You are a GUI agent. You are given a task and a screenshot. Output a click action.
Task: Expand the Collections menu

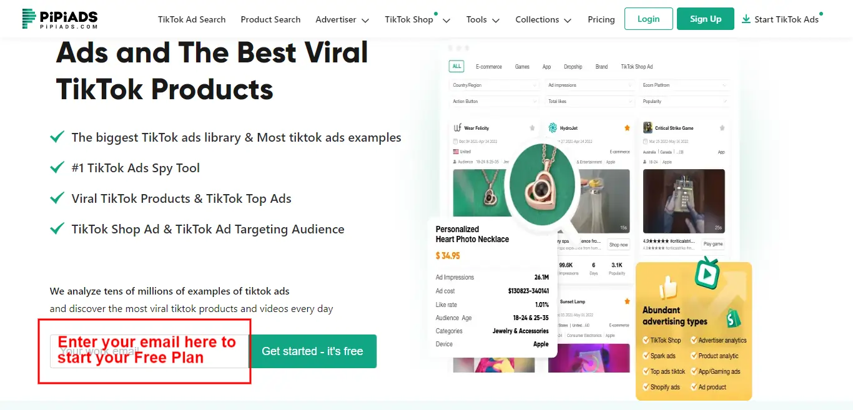tap(543, 20)
